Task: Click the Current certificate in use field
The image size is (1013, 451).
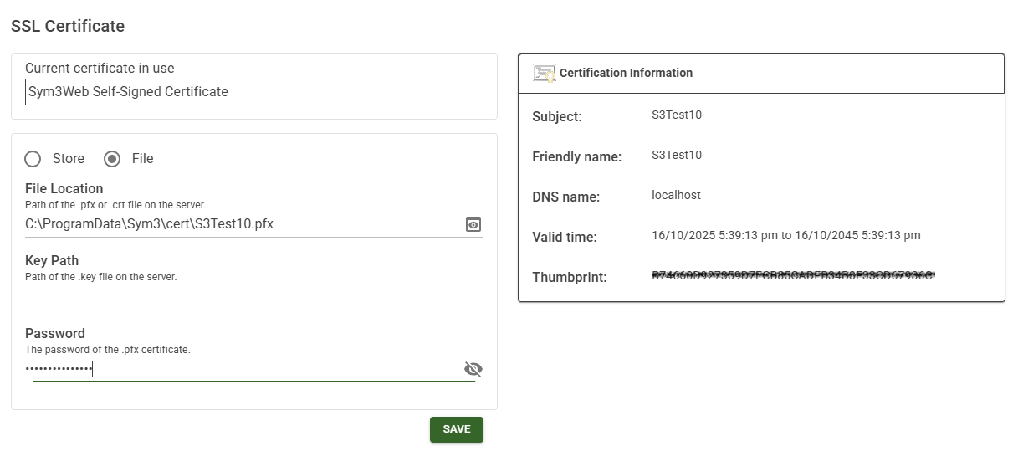Action: click(253, 92)
